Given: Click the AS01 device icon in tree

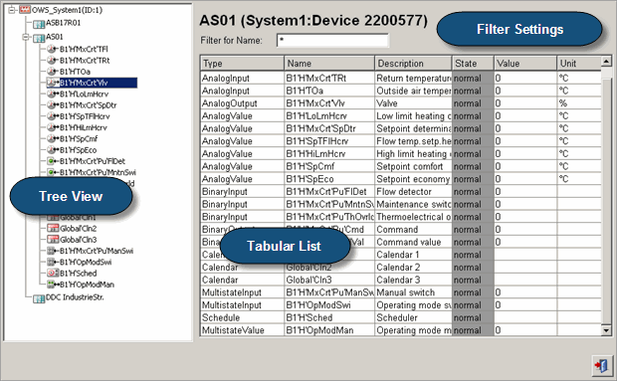Looking at the screenshot, I should tap(39, 38).
